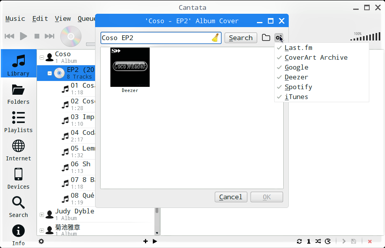Open the Internet view in sidebar
Image resolution: width=385 pixels, height=248 pixels.
tap(18, 151)
